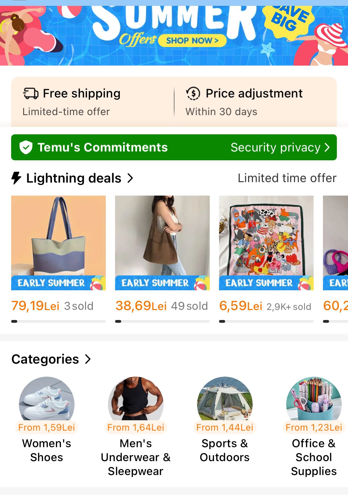This screenshot has height=497, width=348.
Task: Open the Lightning deals heading
Action: [x=74, y=178]
